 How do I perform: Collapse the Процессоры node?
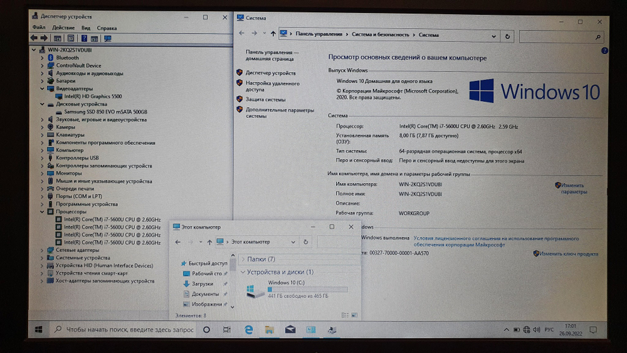42,211
